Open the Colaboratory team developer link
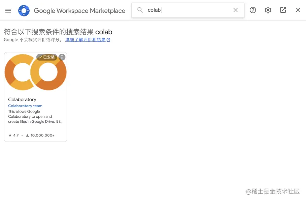The height and width of the screenshot is (201, 306). 25,106
